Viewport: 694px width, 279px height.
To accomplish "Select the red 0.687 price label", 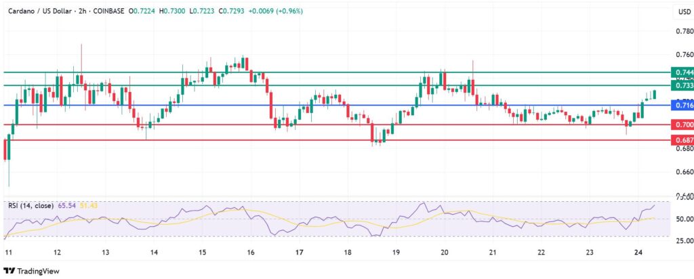I will click(x=682, y=140).
